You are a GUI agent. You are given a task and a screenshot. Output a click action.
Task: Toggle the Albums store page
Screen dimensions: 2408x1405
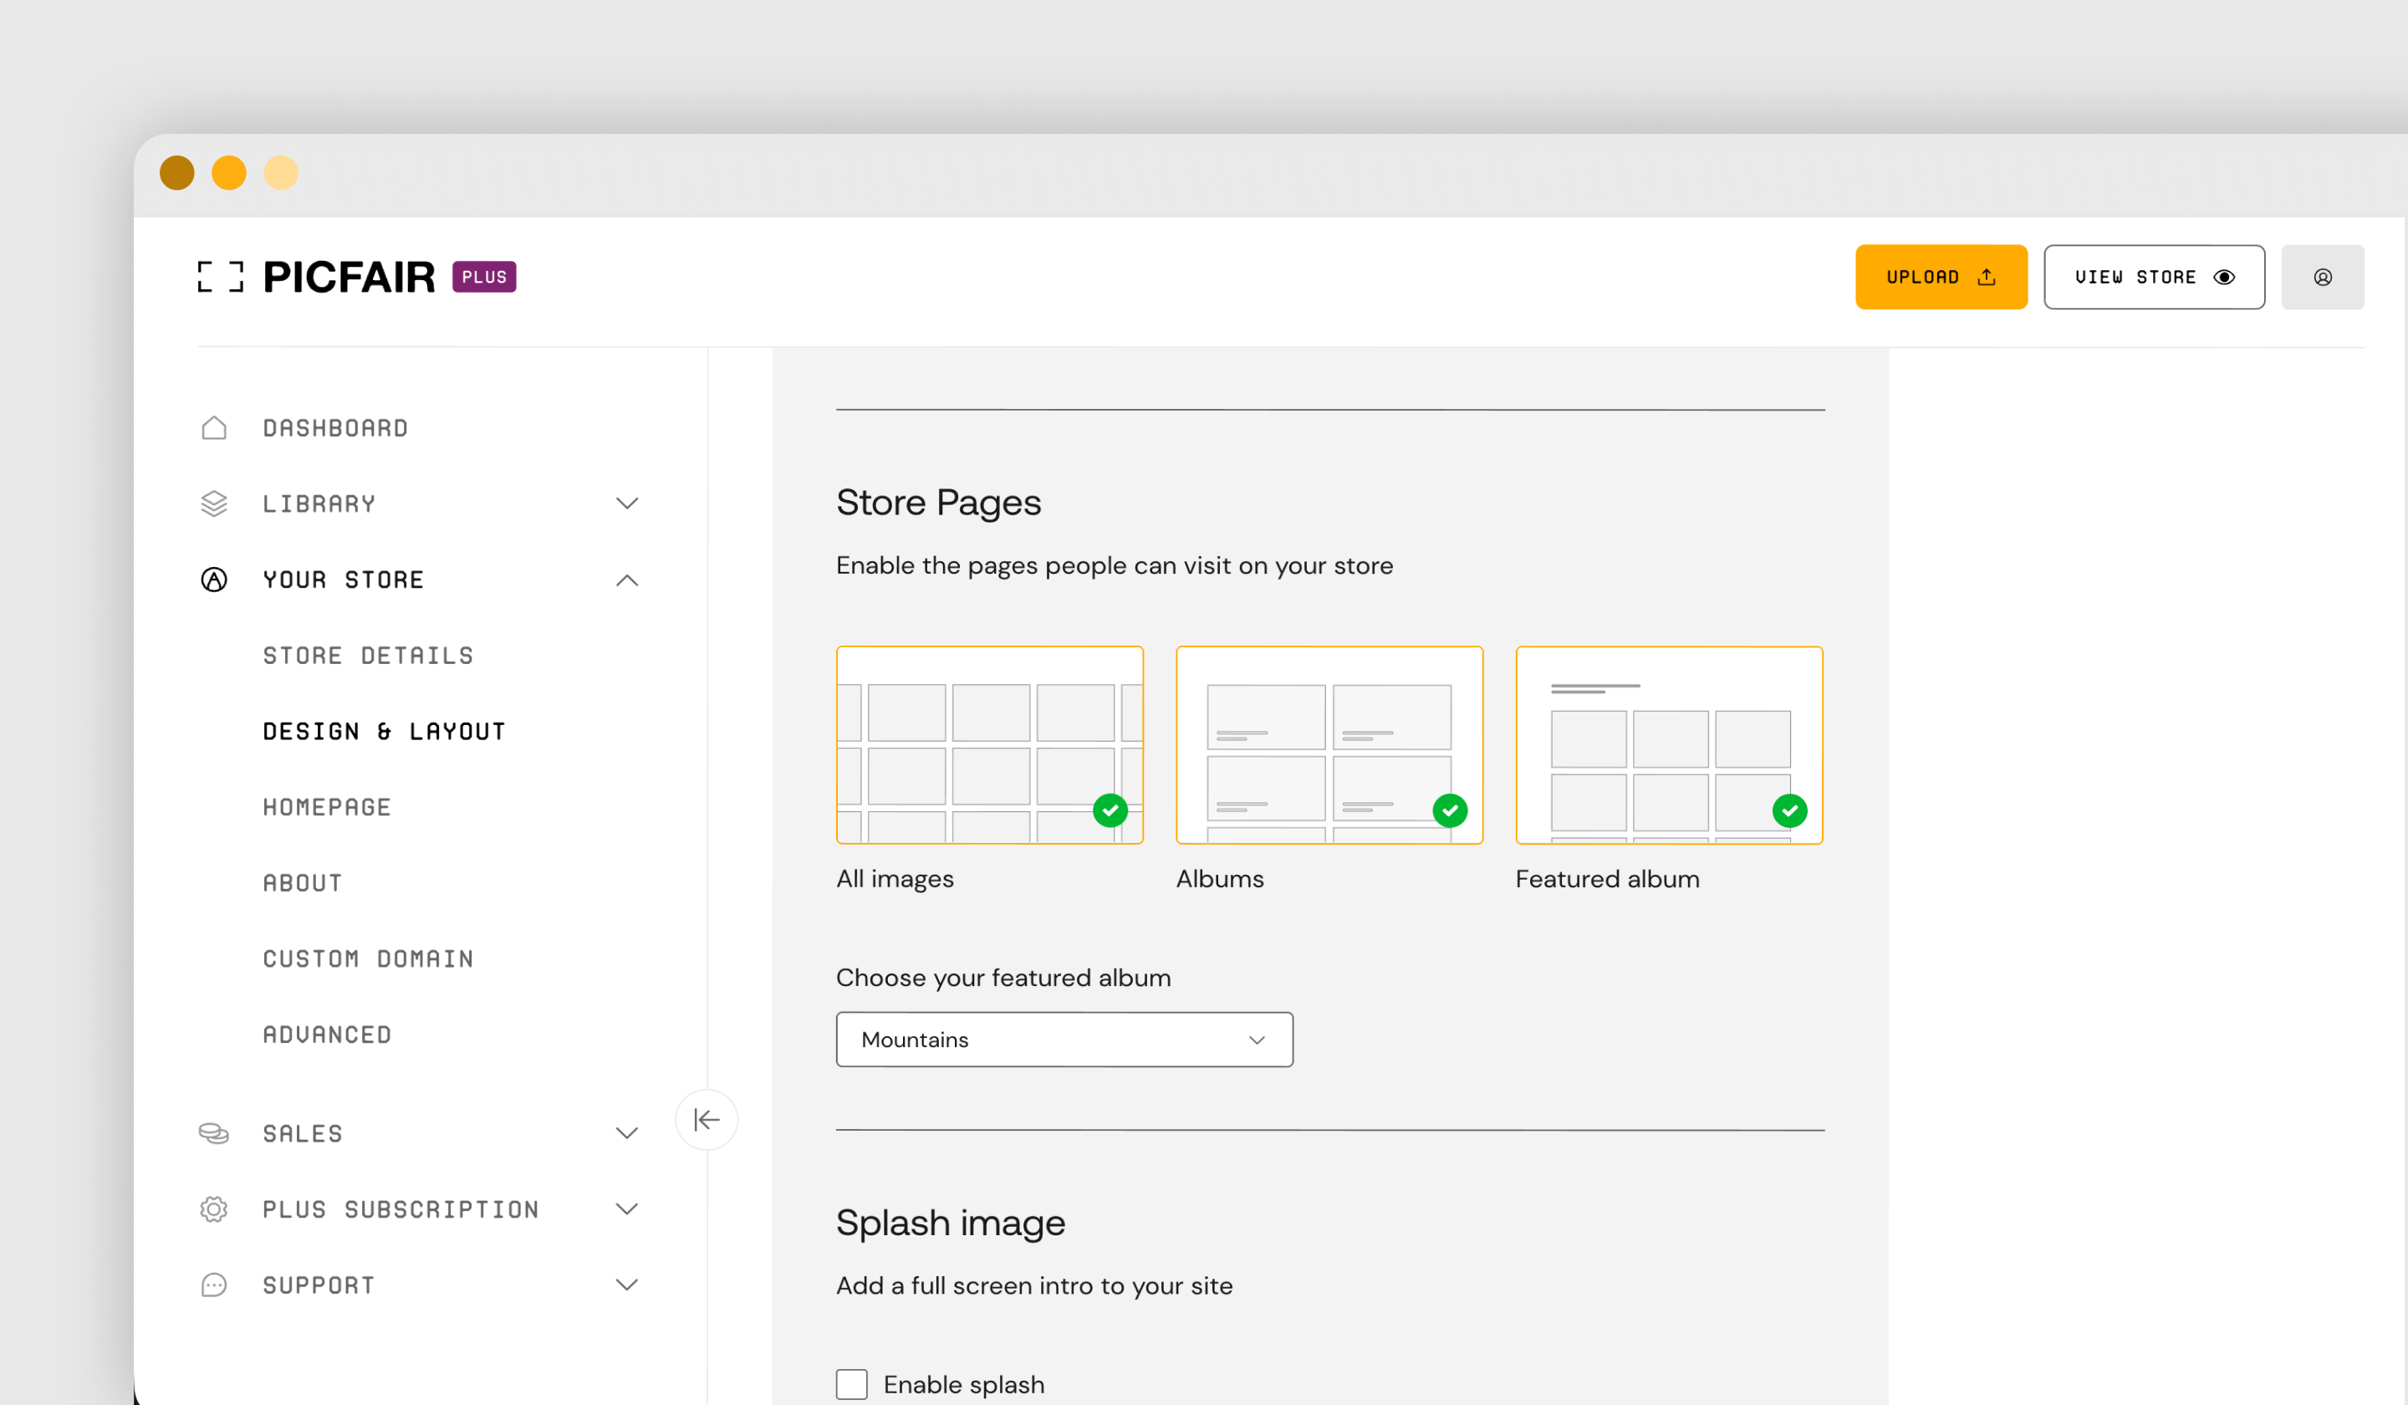(1329, 745)
